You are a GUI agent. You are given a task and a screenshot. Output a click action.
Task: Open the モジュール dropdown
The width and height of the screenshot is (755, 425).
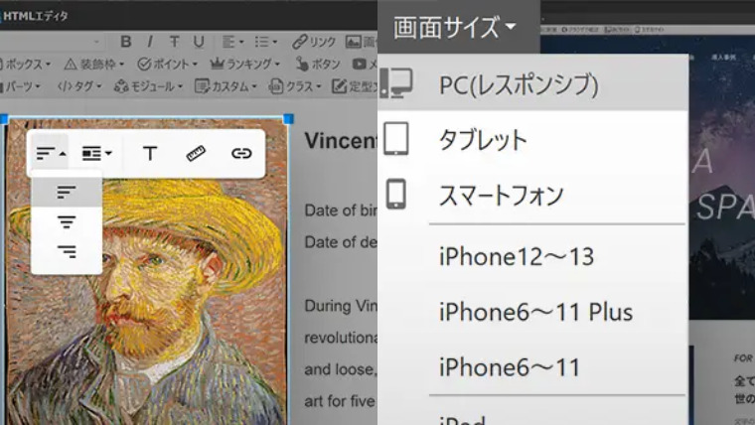pyautogui.click(x=148, y=86)
